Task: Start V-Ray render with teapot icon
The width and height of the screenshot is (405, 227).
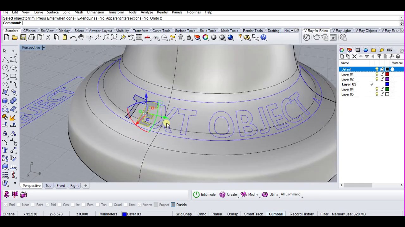Action: point(316,38)
